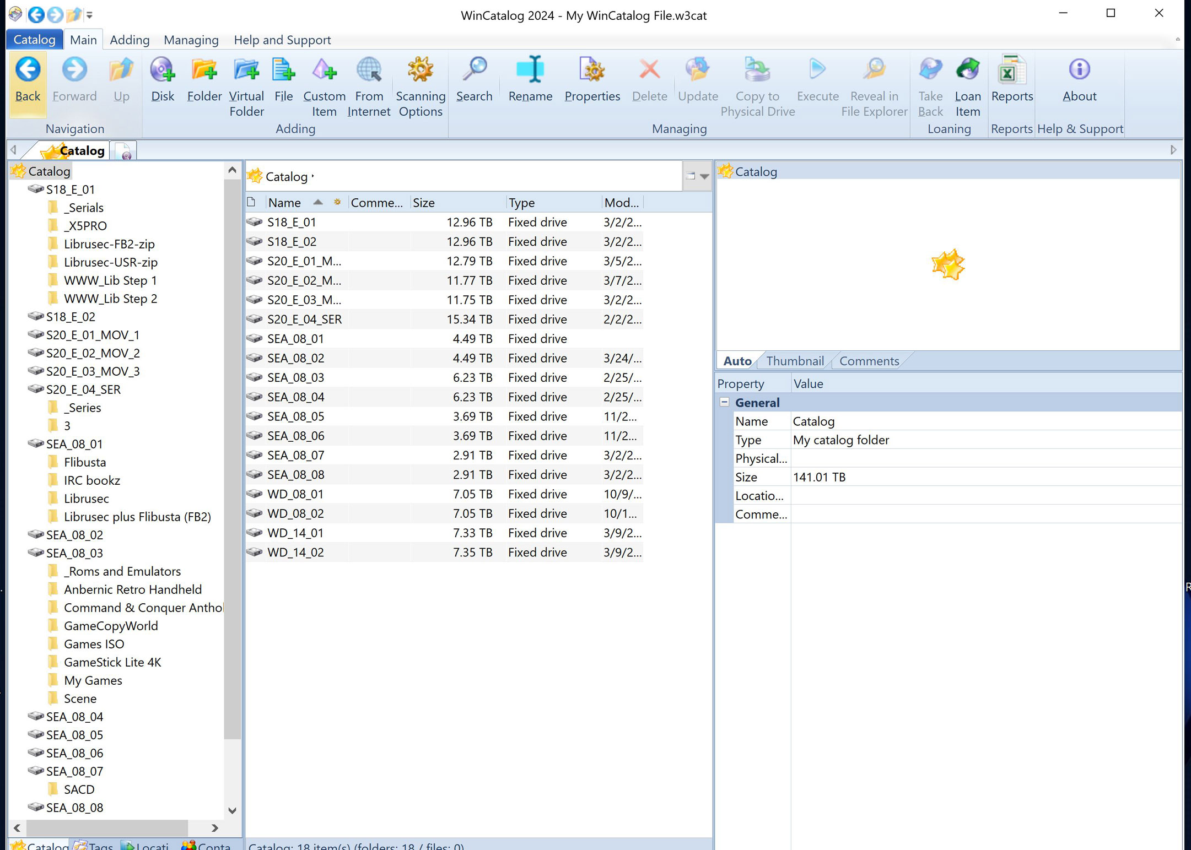The image size is (1191, 850).
Task: Open the view mode dropdown arrow
Action: click(704, 176)
